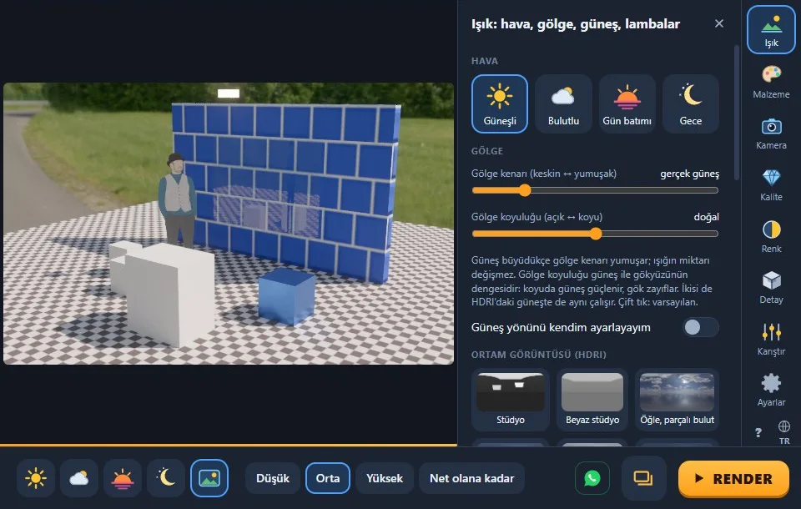Screen dimensions: 801x509
Task: Click bottom toolbar moon icon
Action: [x=166, y=478]
